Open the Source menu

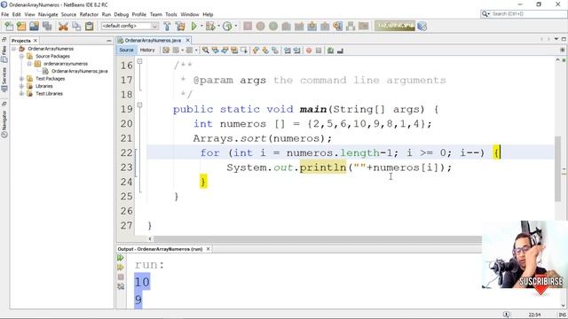point(68,14)
